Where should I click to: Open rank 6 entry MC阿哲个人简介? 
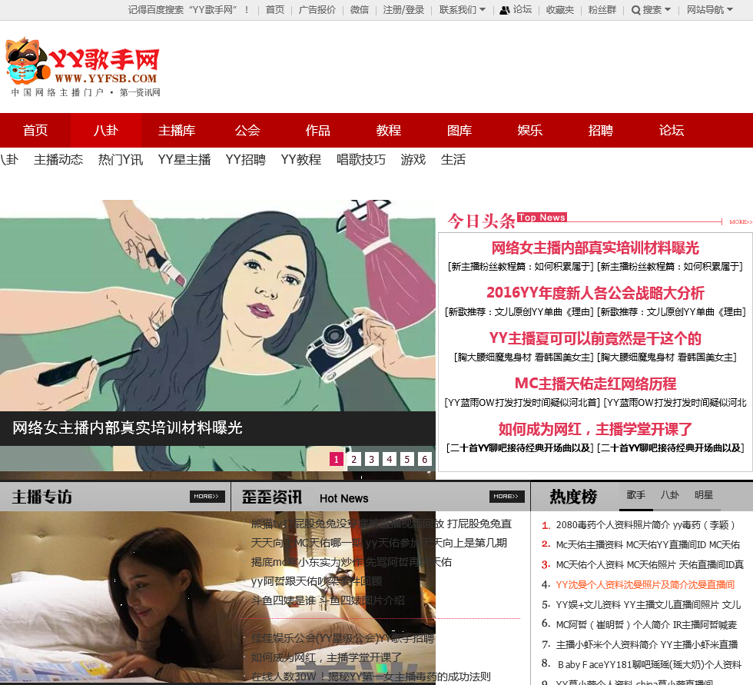point(646,624)
